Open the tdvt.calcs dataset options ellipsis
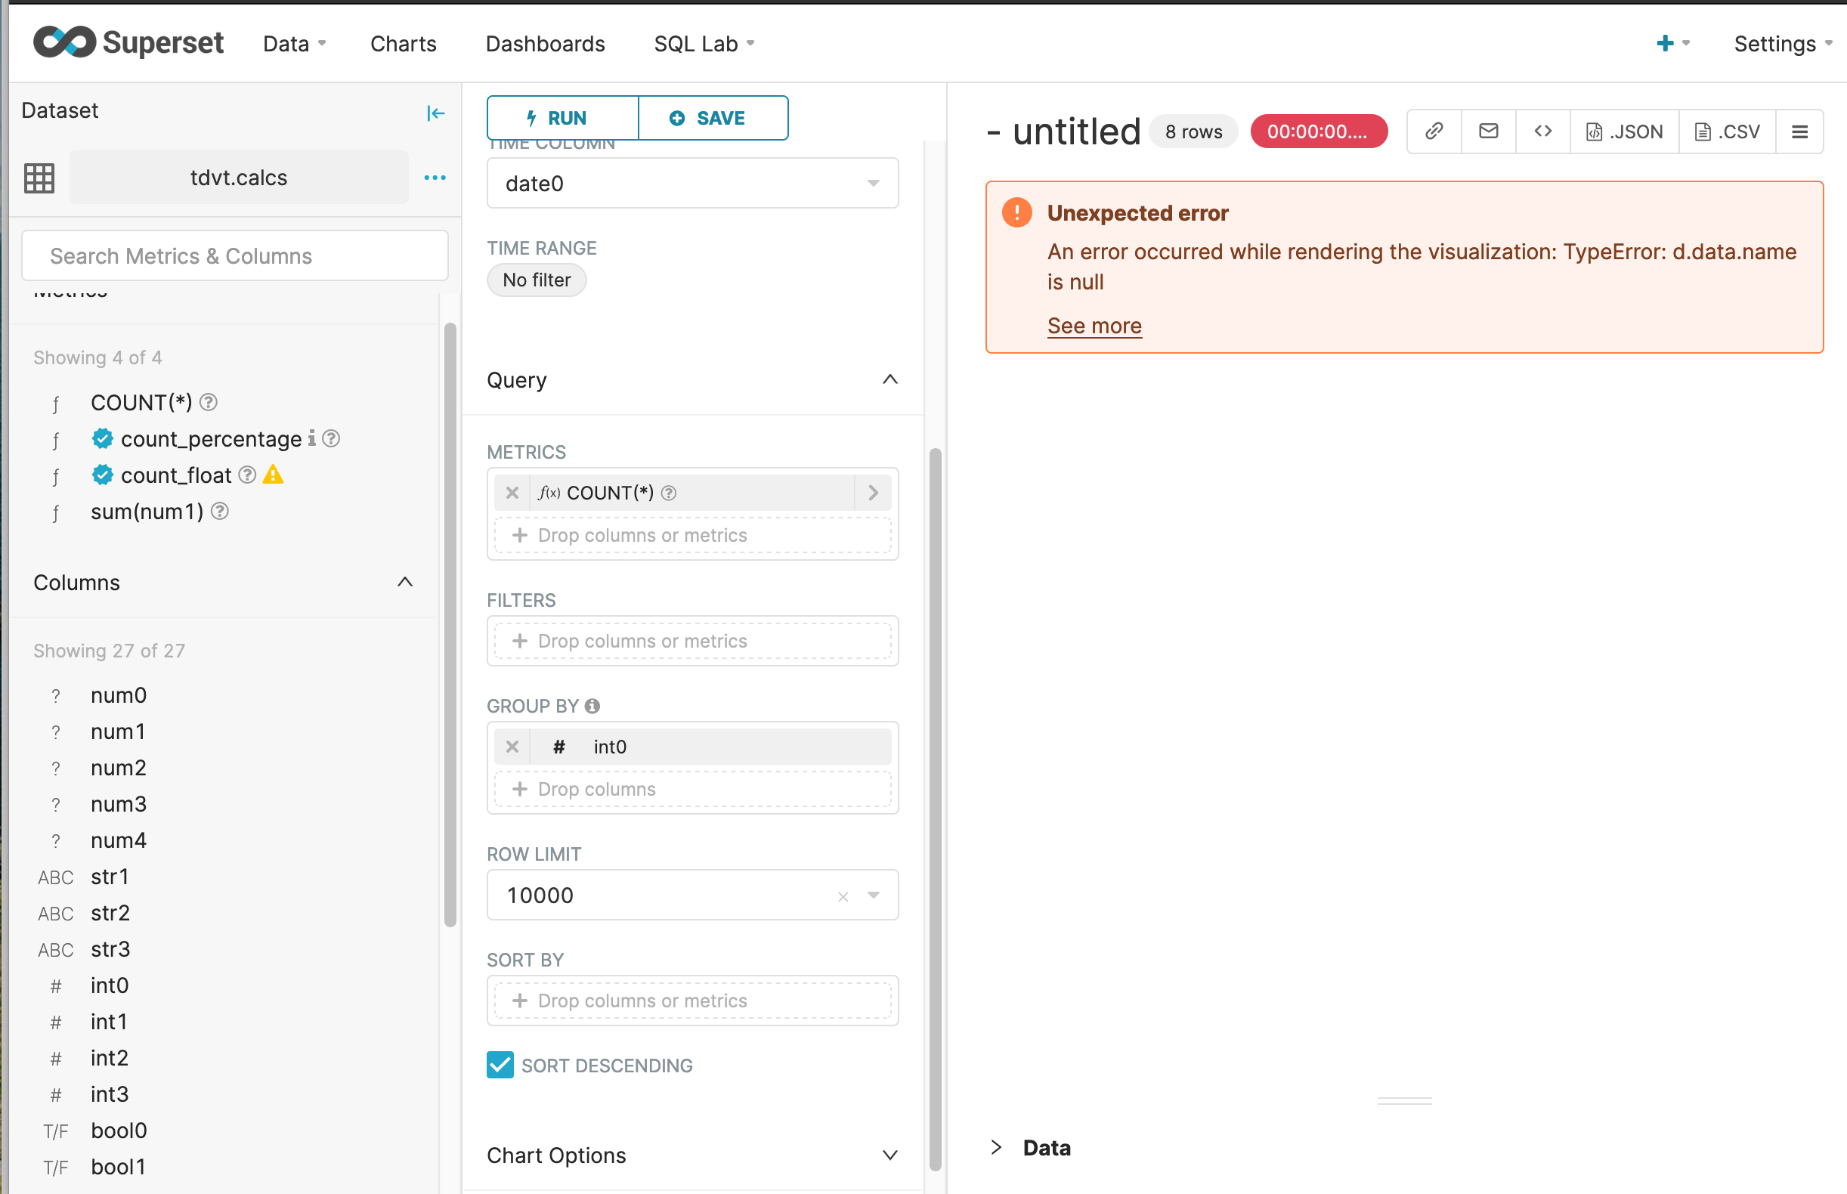Image resolution: width=1847 pixels, height=1194 pixels. click(435, 178)
